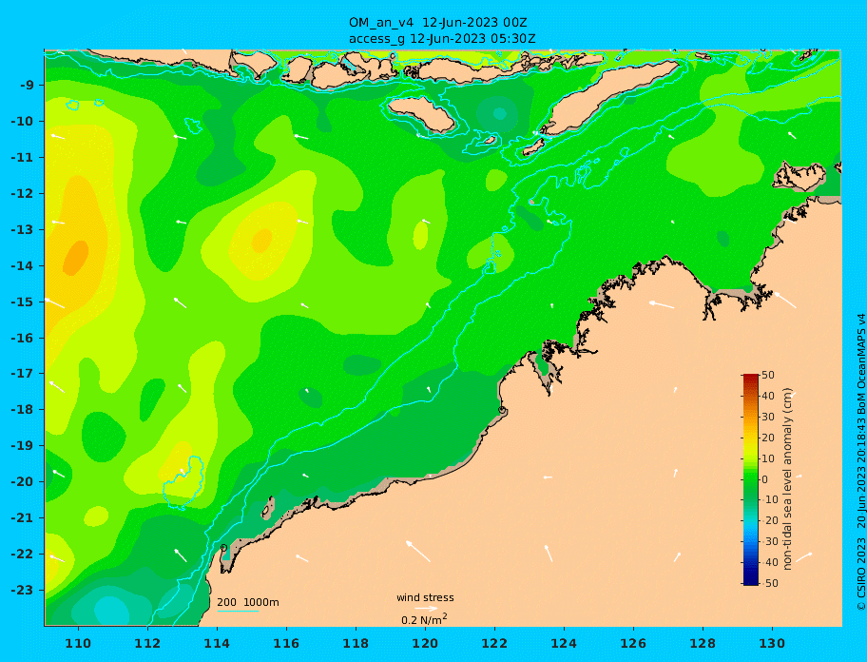Click the color bar at the 0 tick
867x662 pixels.
[750, 479]
